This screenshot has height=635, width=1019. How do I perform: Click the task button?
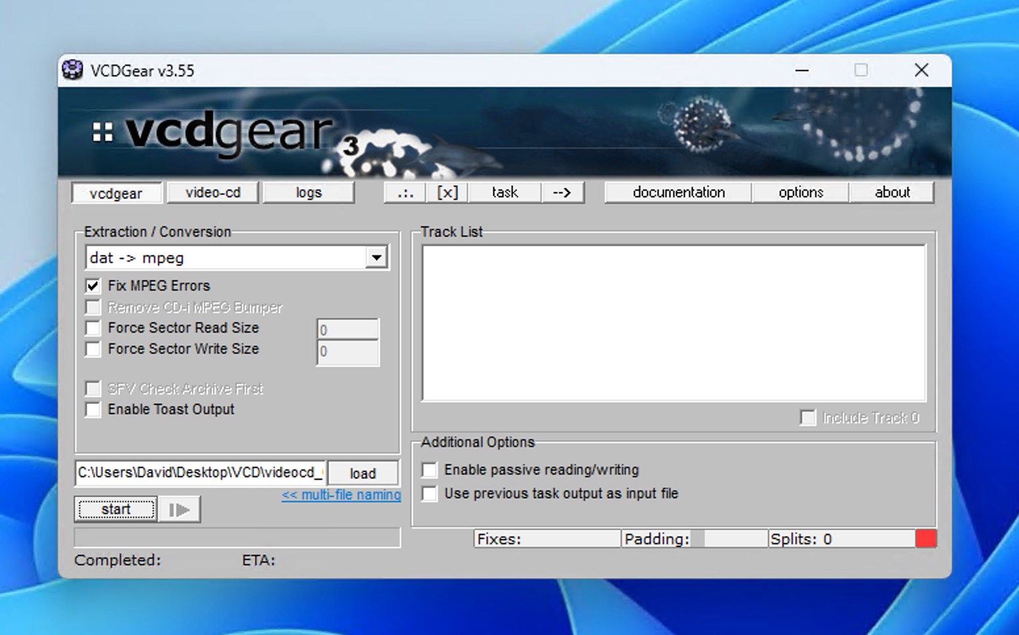pyautogui.click(x=504, y=193)
